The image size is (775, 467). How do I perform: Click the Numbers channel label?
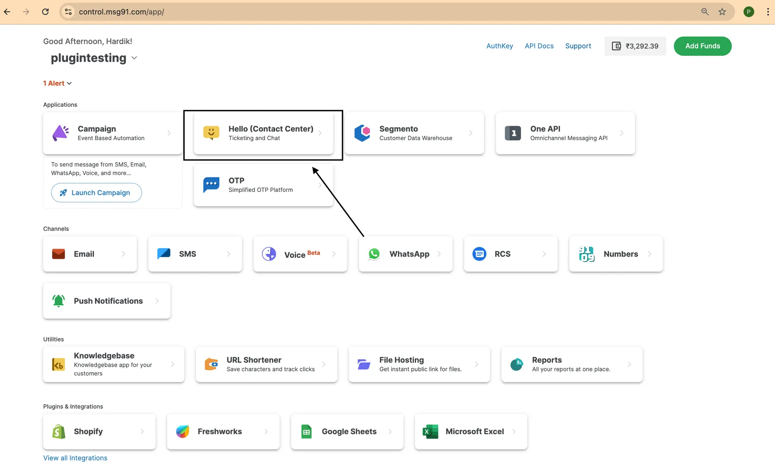621,254
